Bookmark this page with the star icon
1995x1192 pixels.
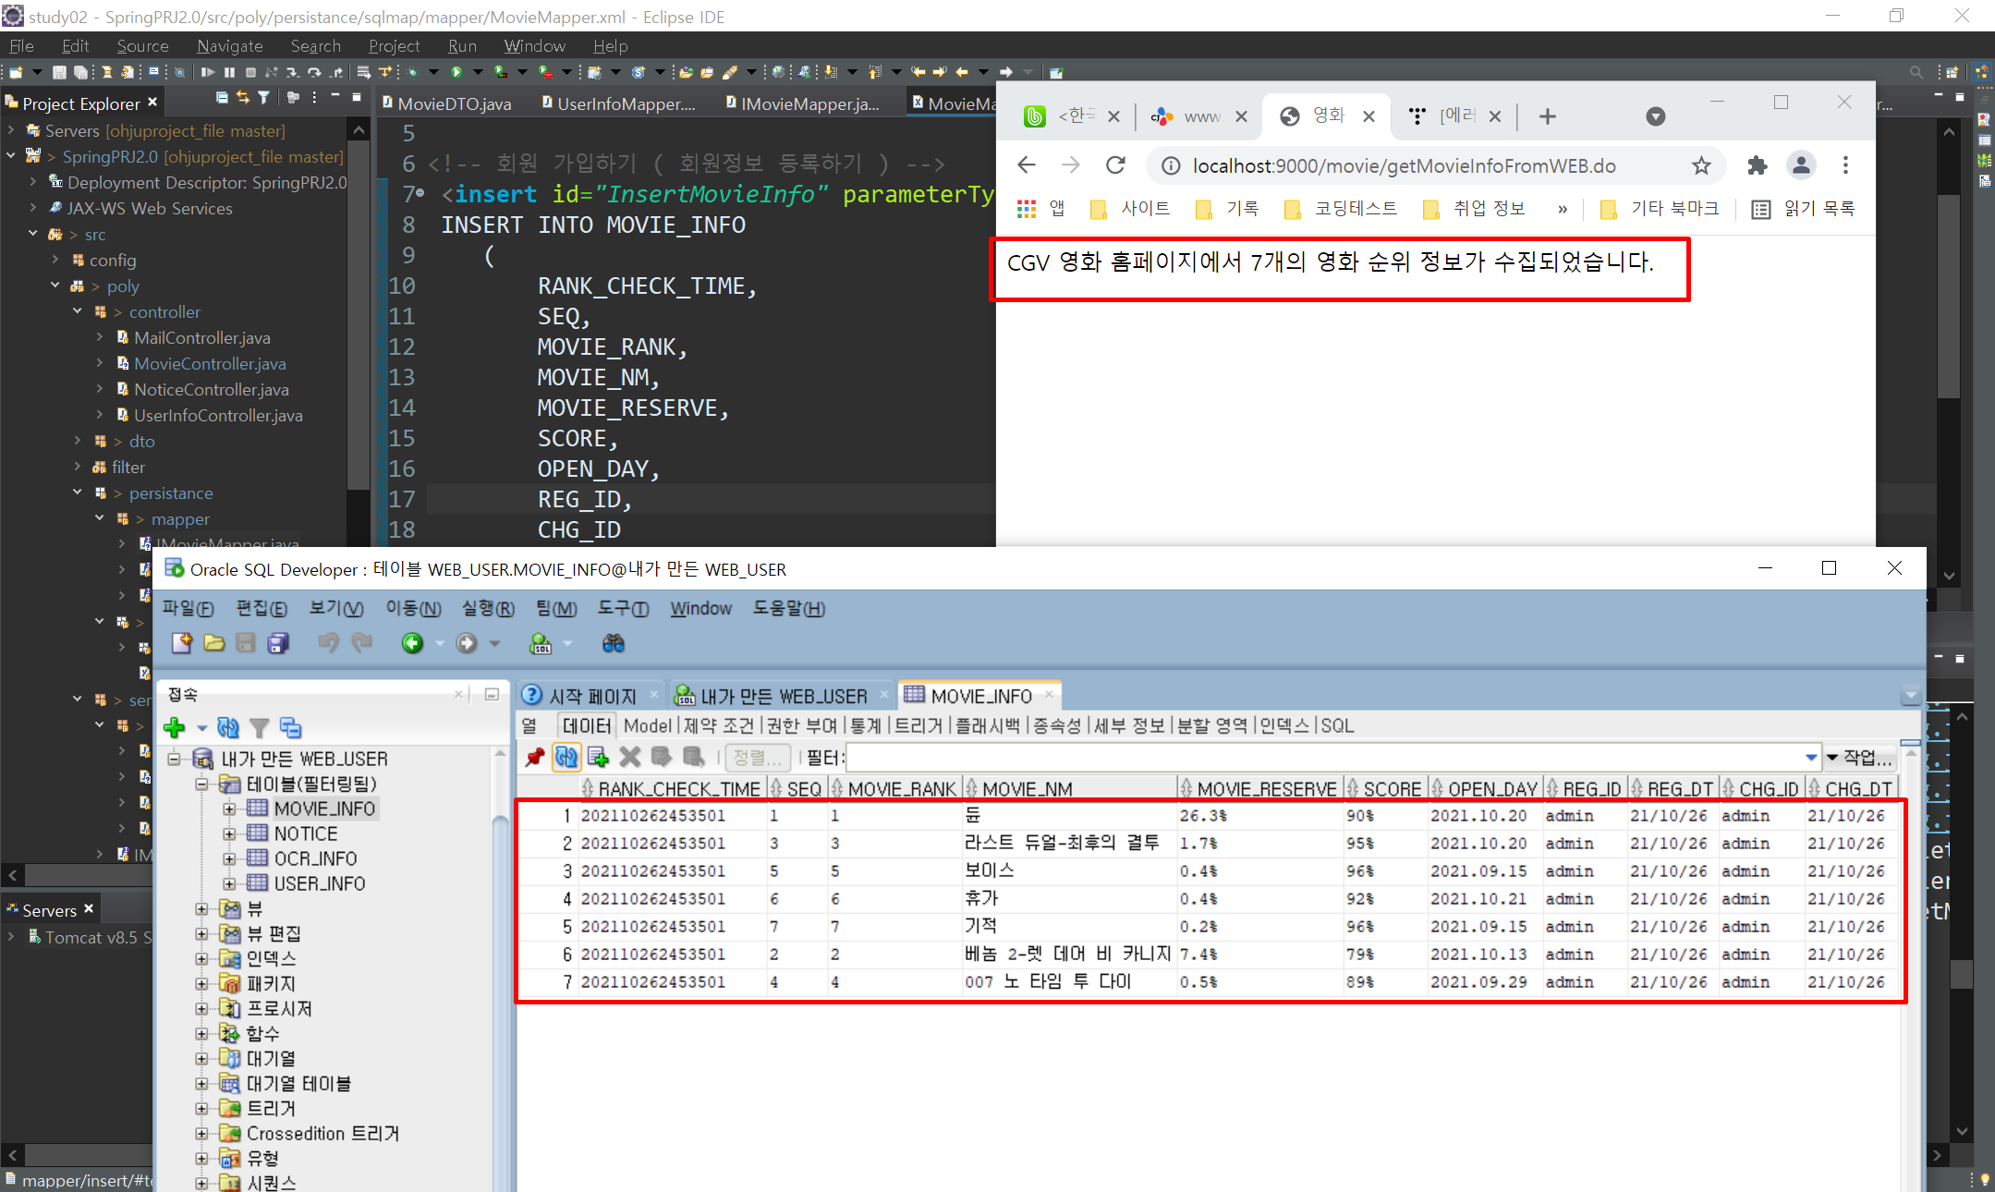(1701, 165)
